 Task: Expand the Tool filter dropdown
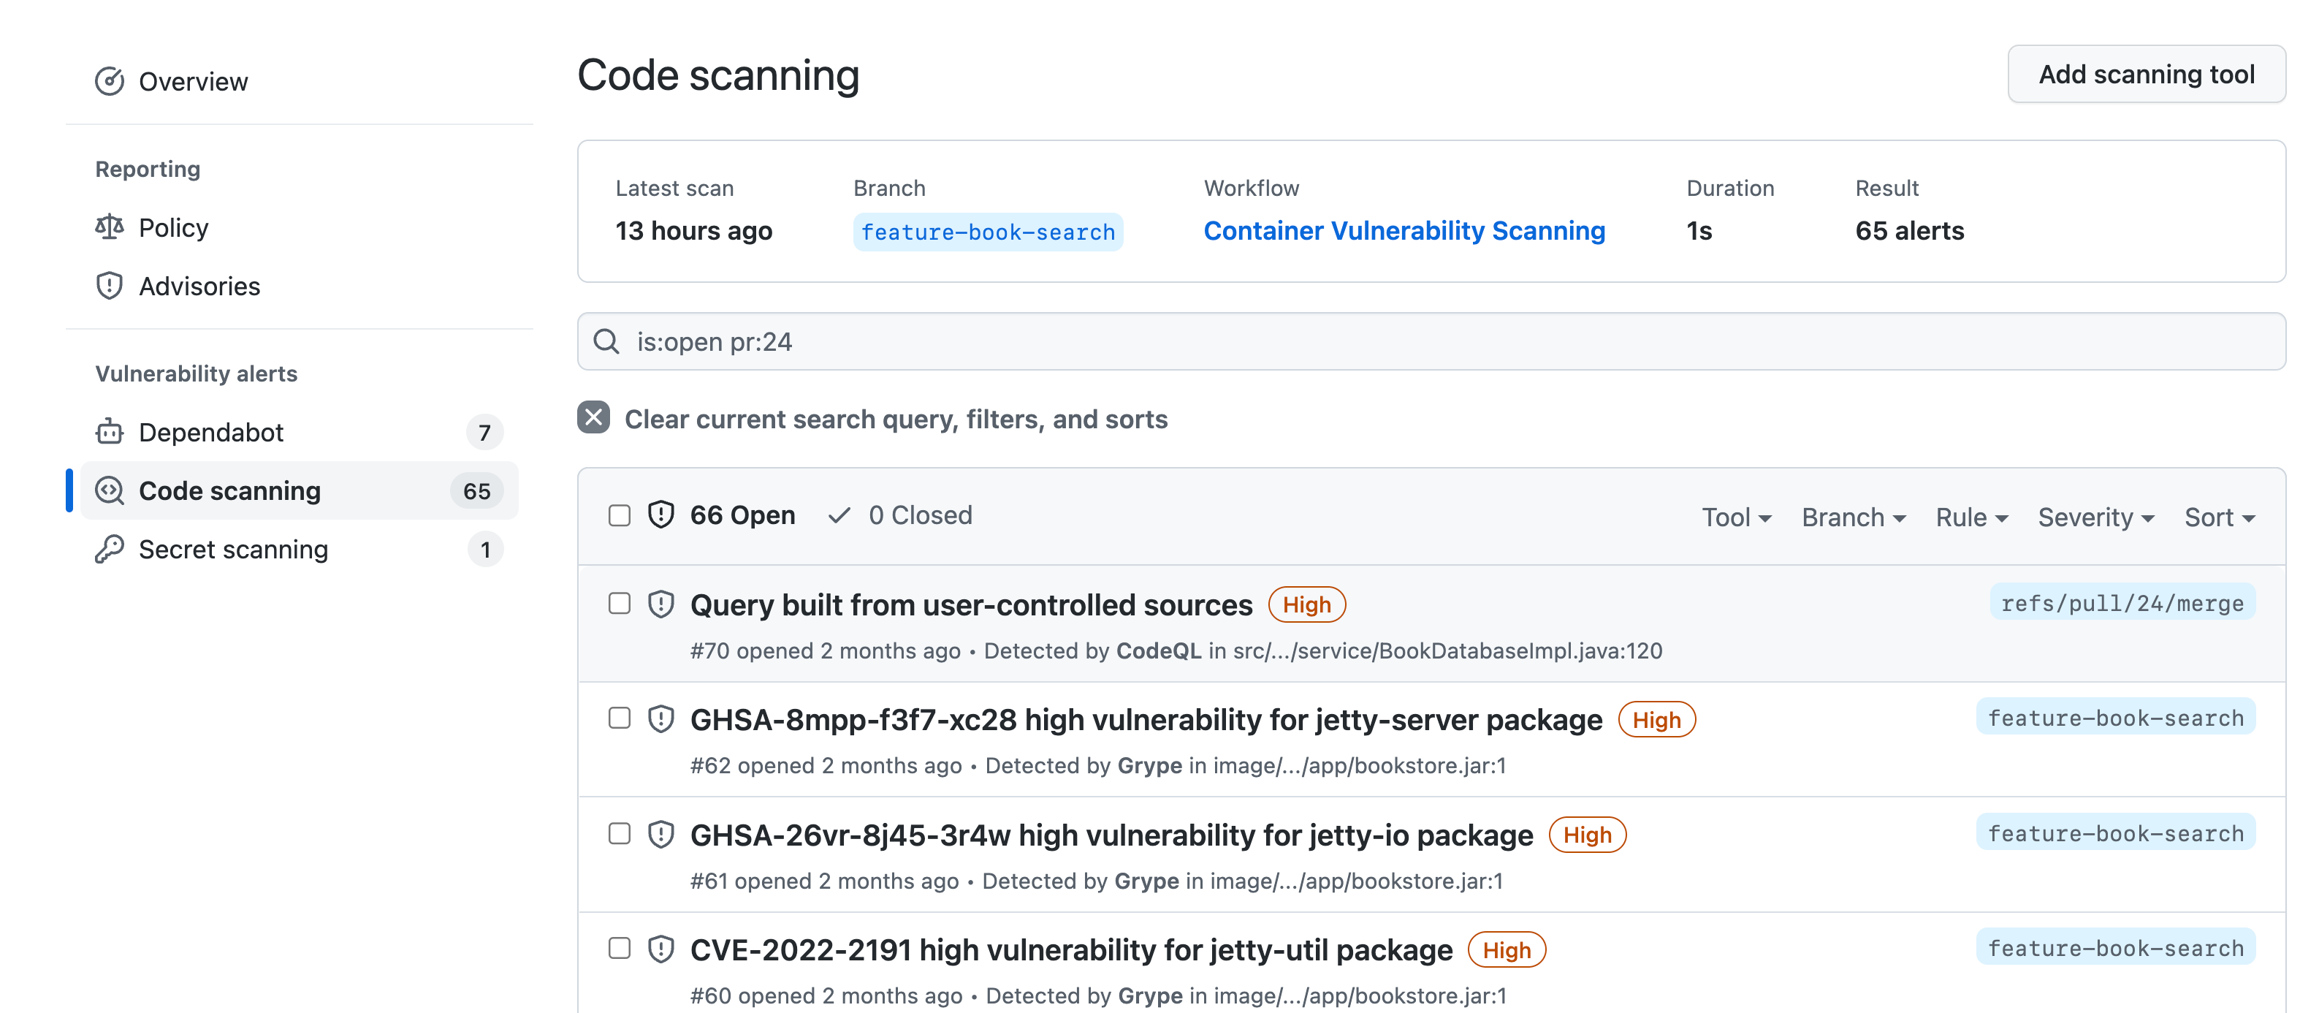[x=1736, y=516]
